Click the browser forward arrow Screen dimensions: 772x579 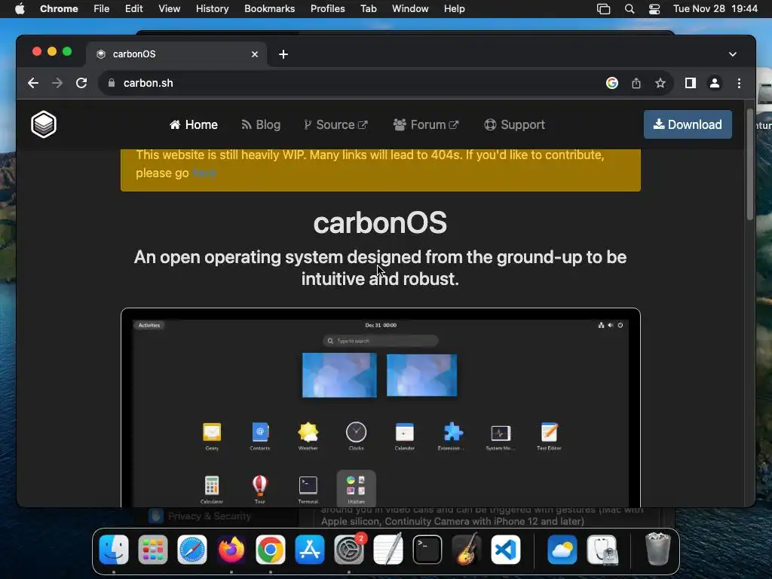[x=57, y=83]
